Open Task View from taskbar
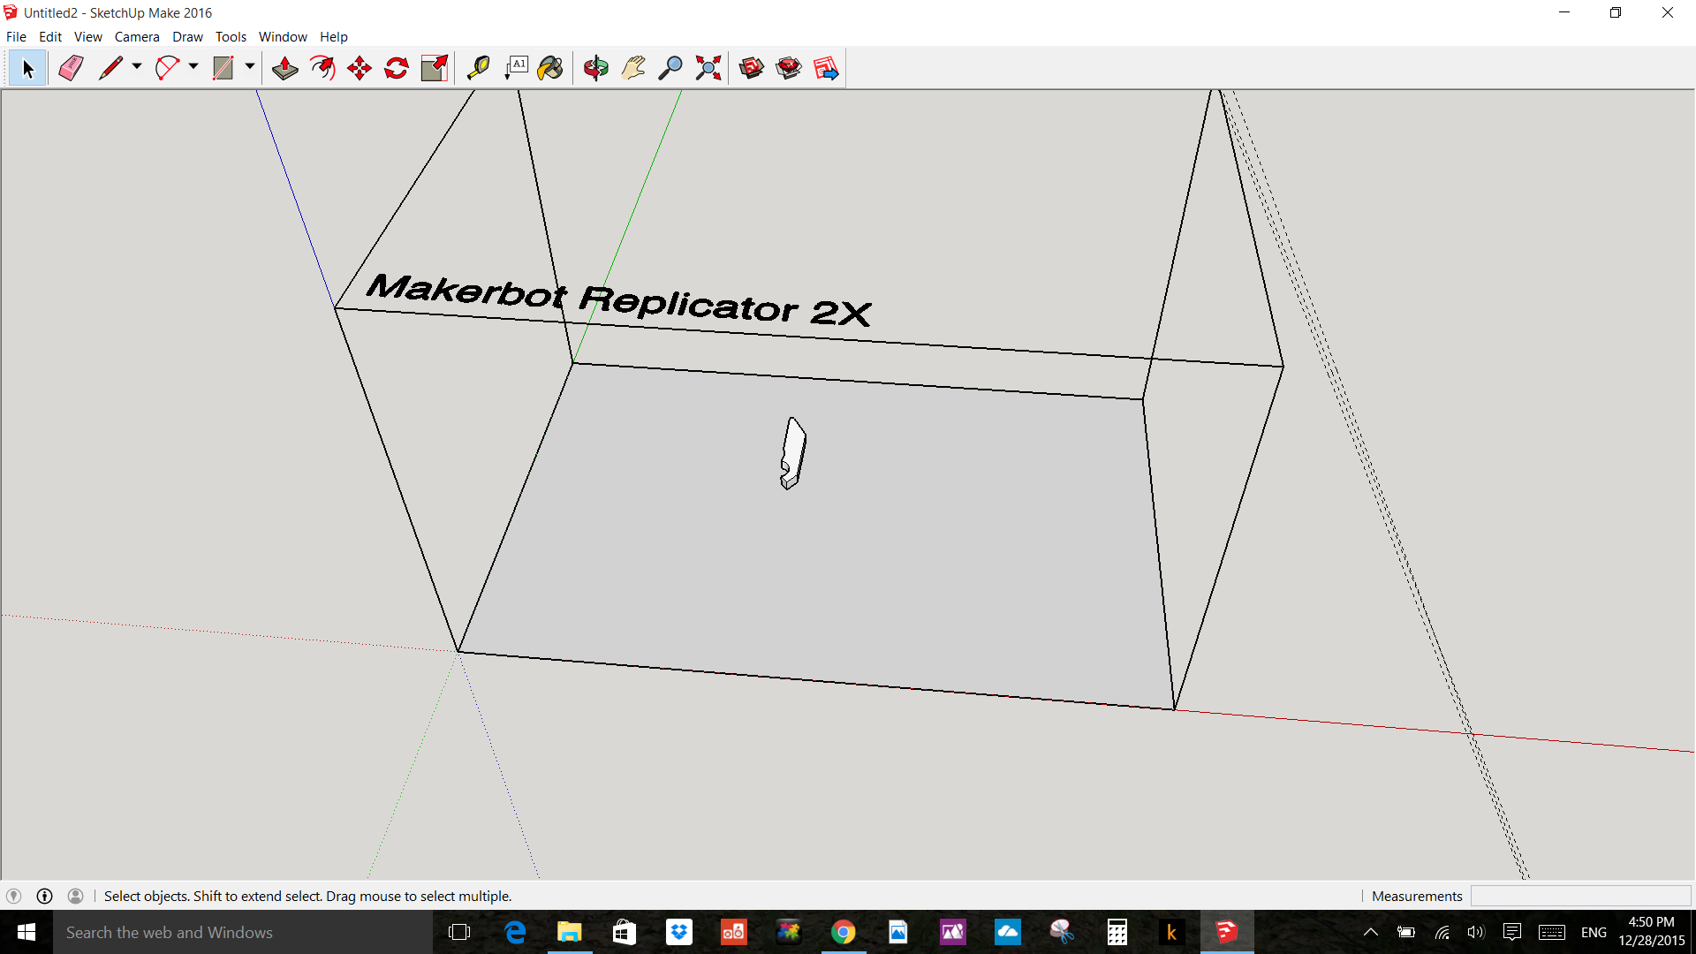This screenshot has height=954, width=1696. (459, 932)
